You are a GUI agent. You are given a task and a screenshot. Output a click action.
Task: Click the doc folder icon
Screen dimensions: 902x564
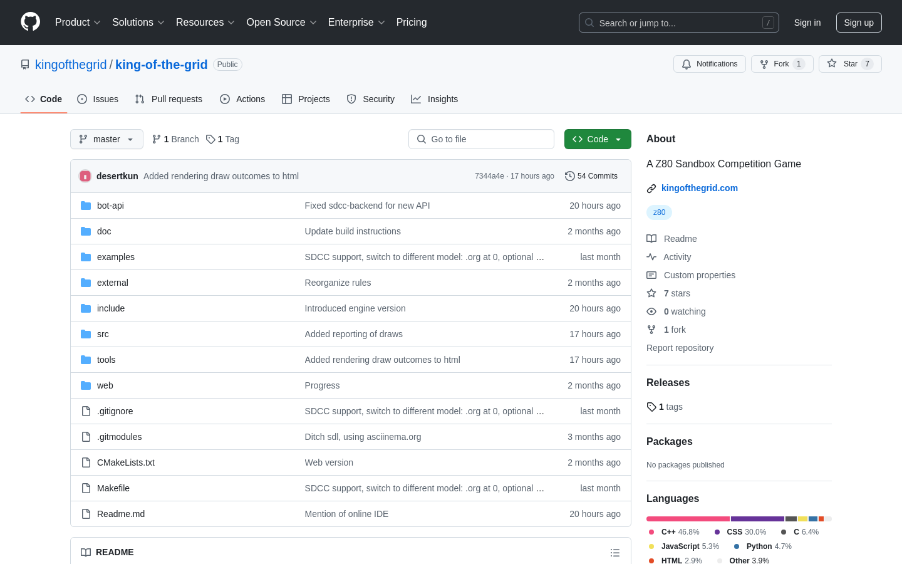[86, 231]
